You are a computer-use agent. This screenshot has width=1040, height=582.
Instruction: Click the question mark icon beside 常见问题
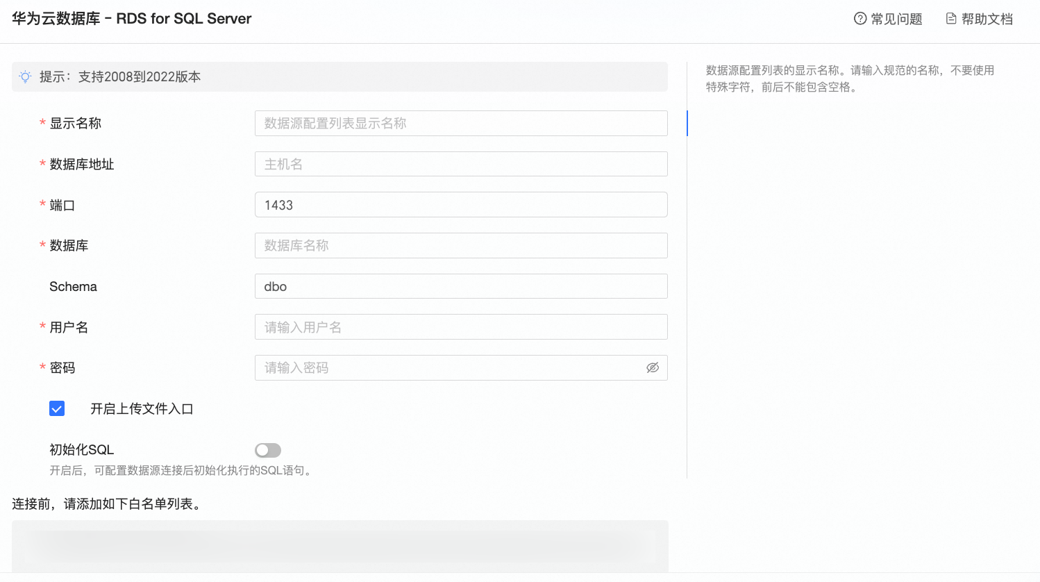860,19
